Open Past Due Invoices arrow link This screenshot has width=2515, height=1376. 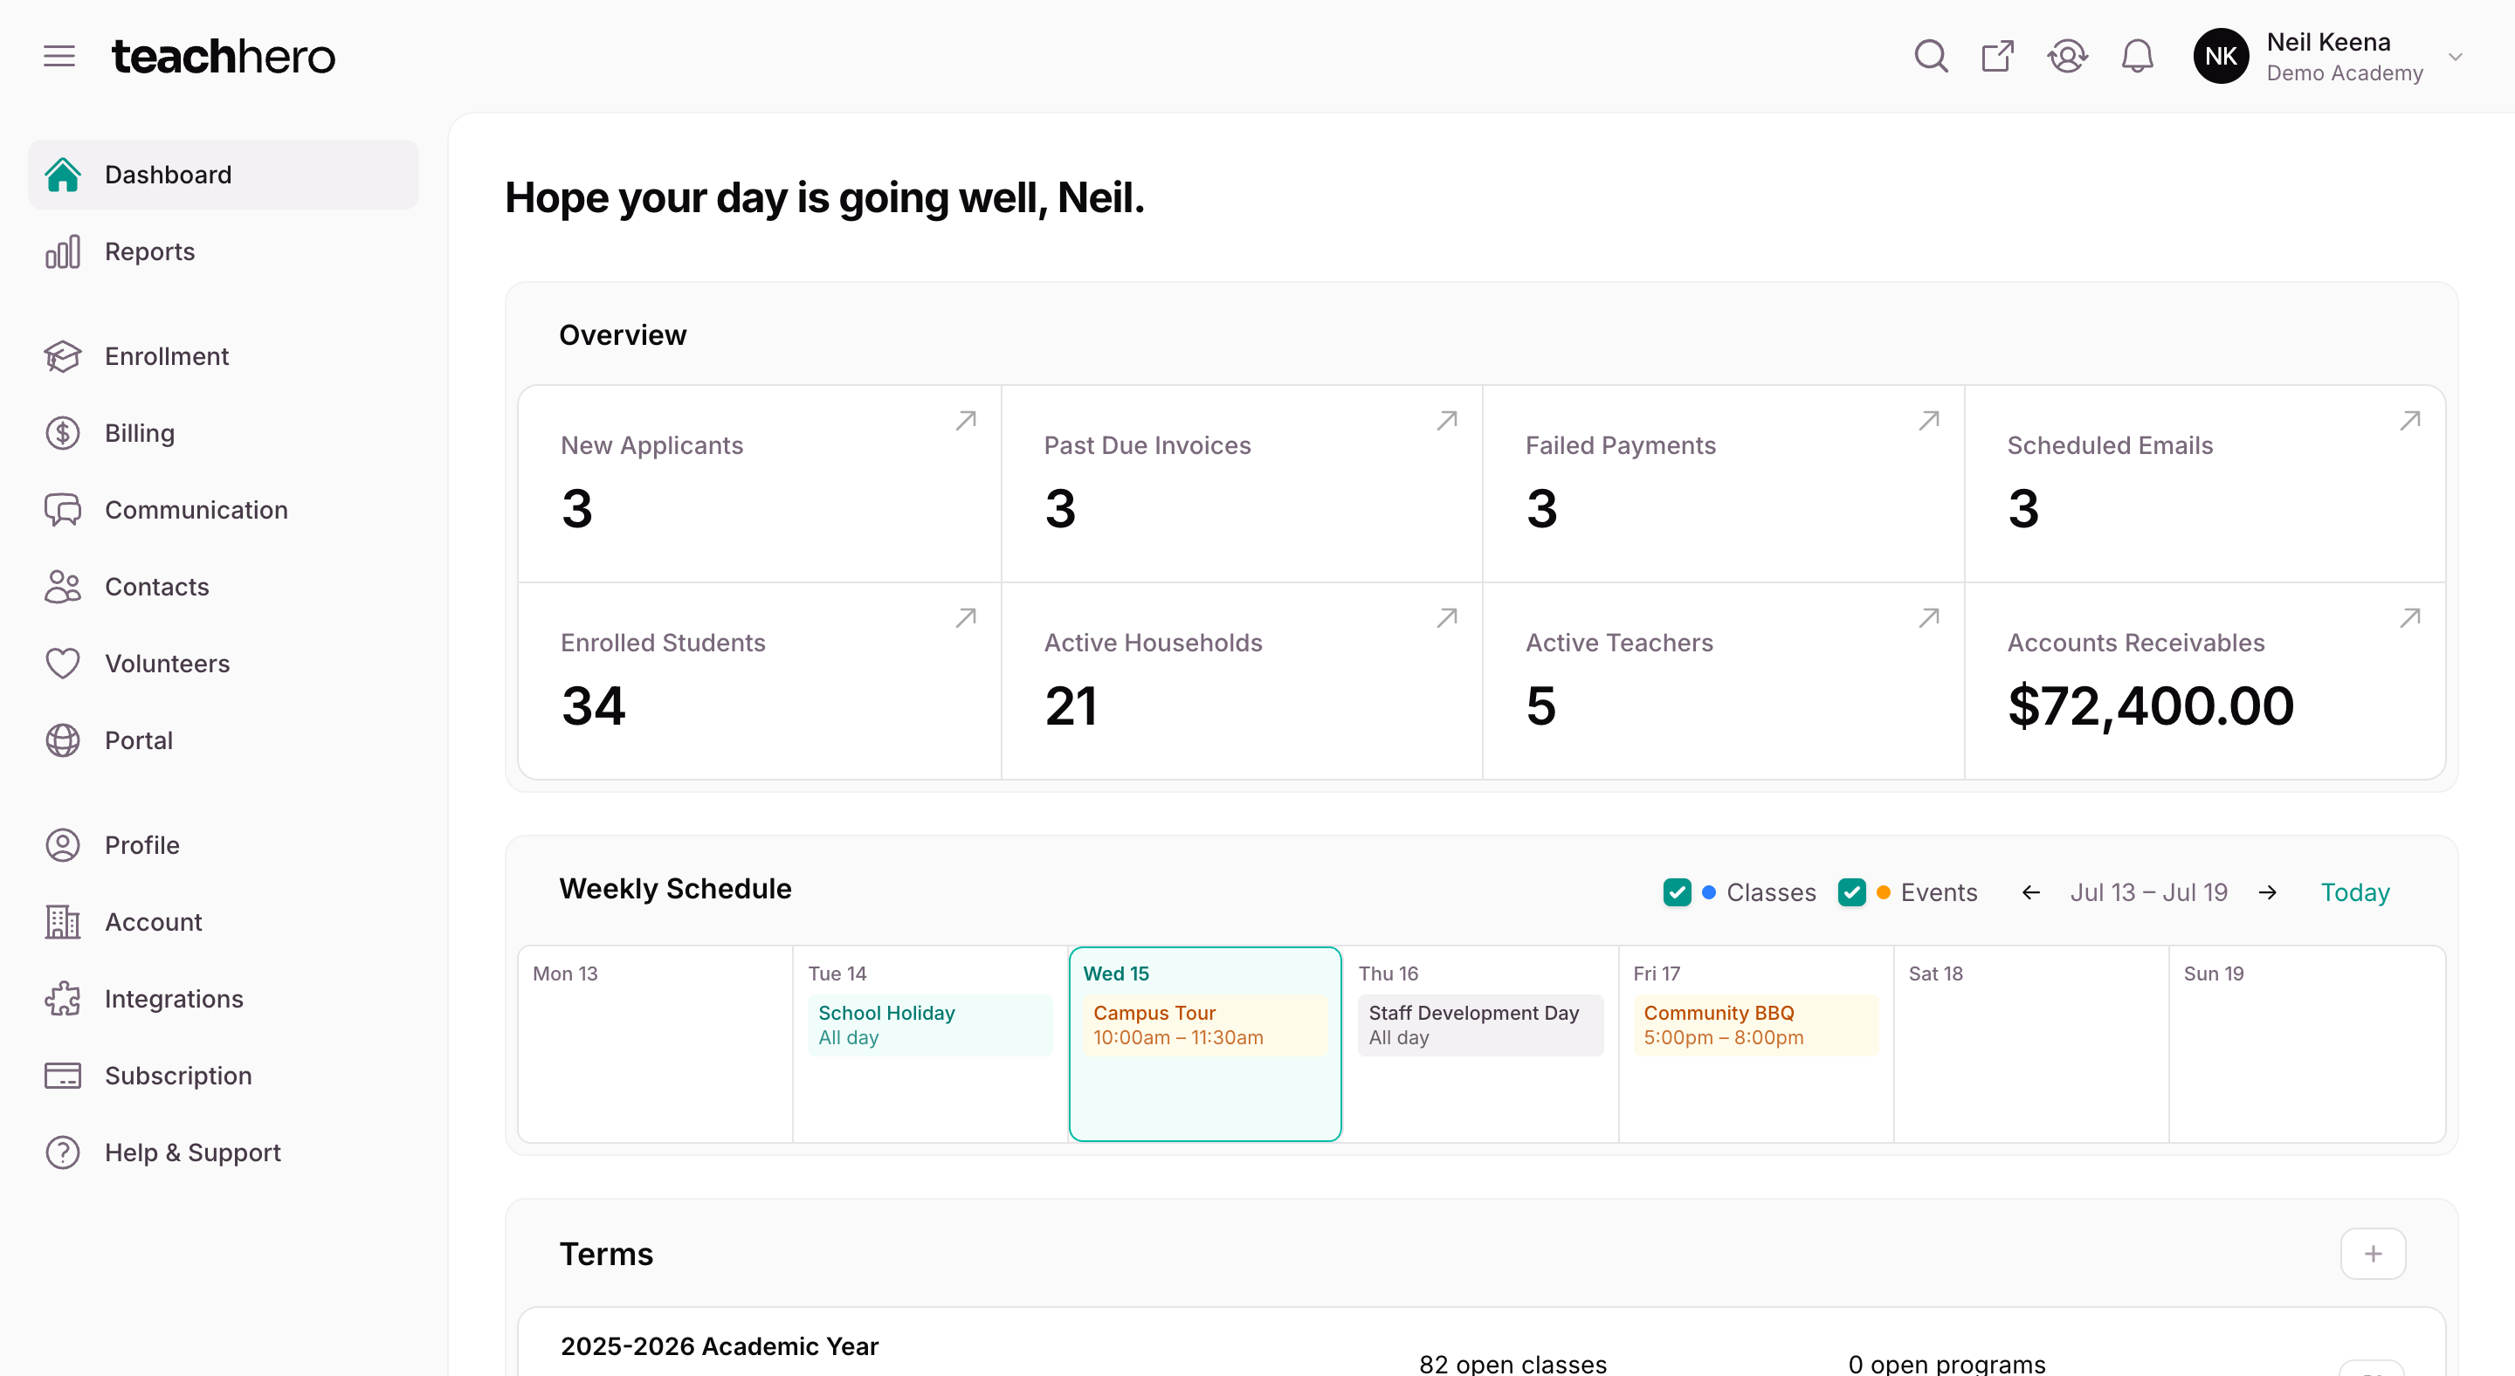click(1447, 421)
